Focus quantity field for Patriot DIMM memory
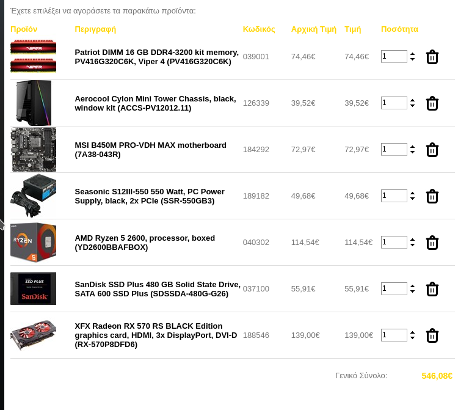Viewport: 458px width, 410px height. tap(394, 56)
